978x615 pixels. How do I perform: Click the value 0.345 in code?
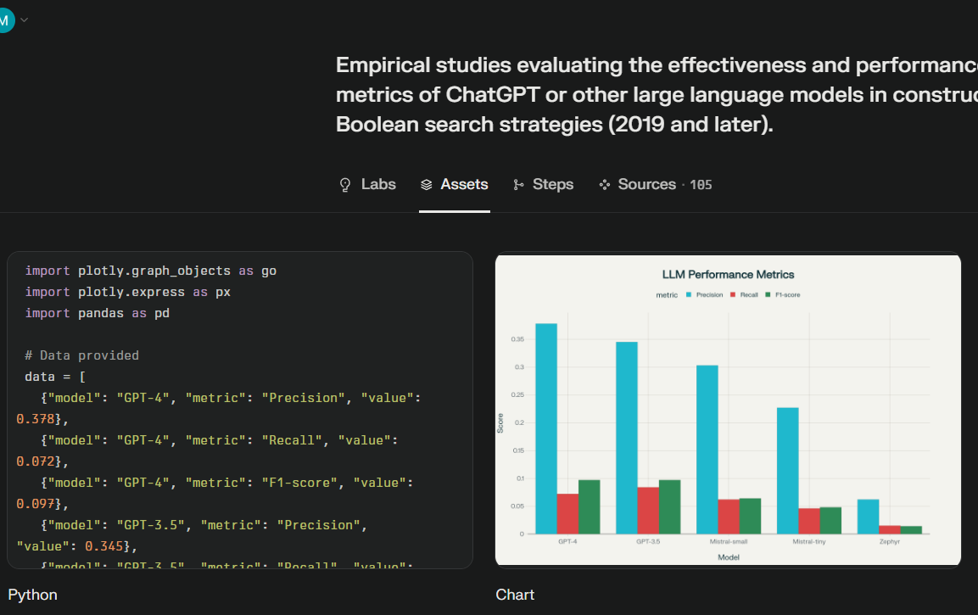(x=104, y=546)
